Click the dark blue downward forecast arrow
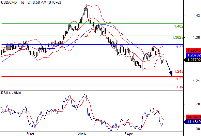The width and height of the screenshot is (201, 136). 169,68
